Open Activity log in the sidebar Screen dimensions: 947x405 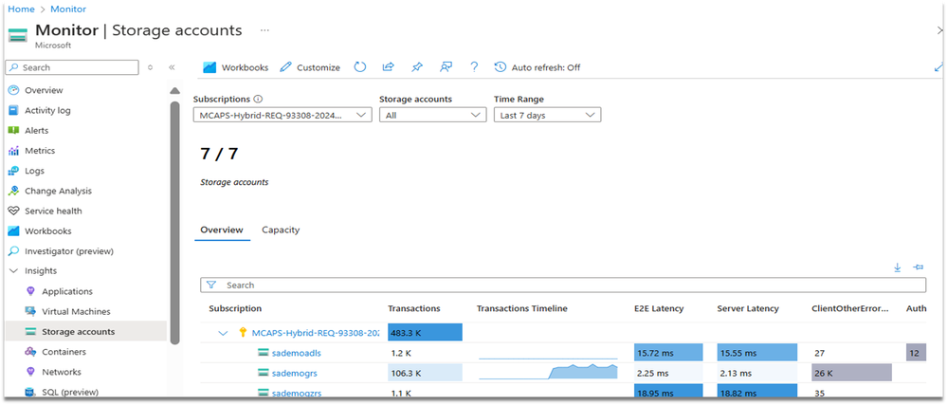(47, 111)
